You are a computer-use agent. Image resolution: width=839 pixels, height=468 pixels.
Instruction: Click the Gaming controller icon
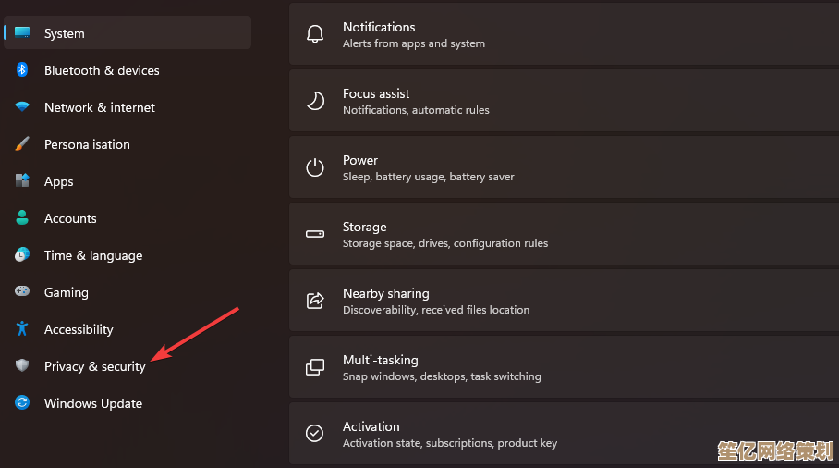click(22, 291)
